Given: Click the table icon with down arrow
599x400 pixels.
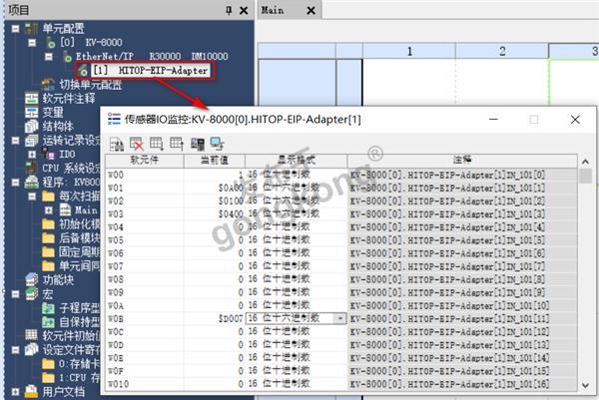Looking at the screenshot, I should tap(157, 144).
